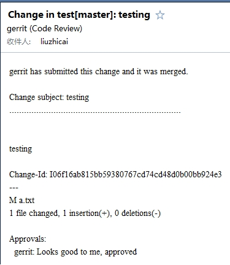Click the '1 file changed' summary text

34,213
